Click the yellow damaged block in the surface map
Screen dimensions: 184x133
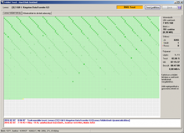coord(23,99)
